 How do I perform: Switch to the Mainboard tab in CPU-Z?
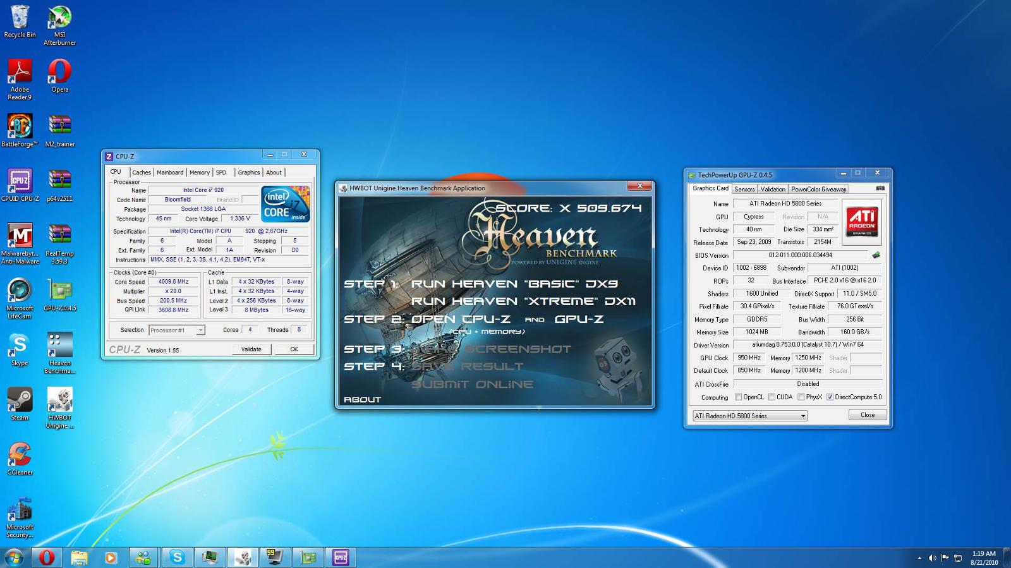[x=170, y=172]
